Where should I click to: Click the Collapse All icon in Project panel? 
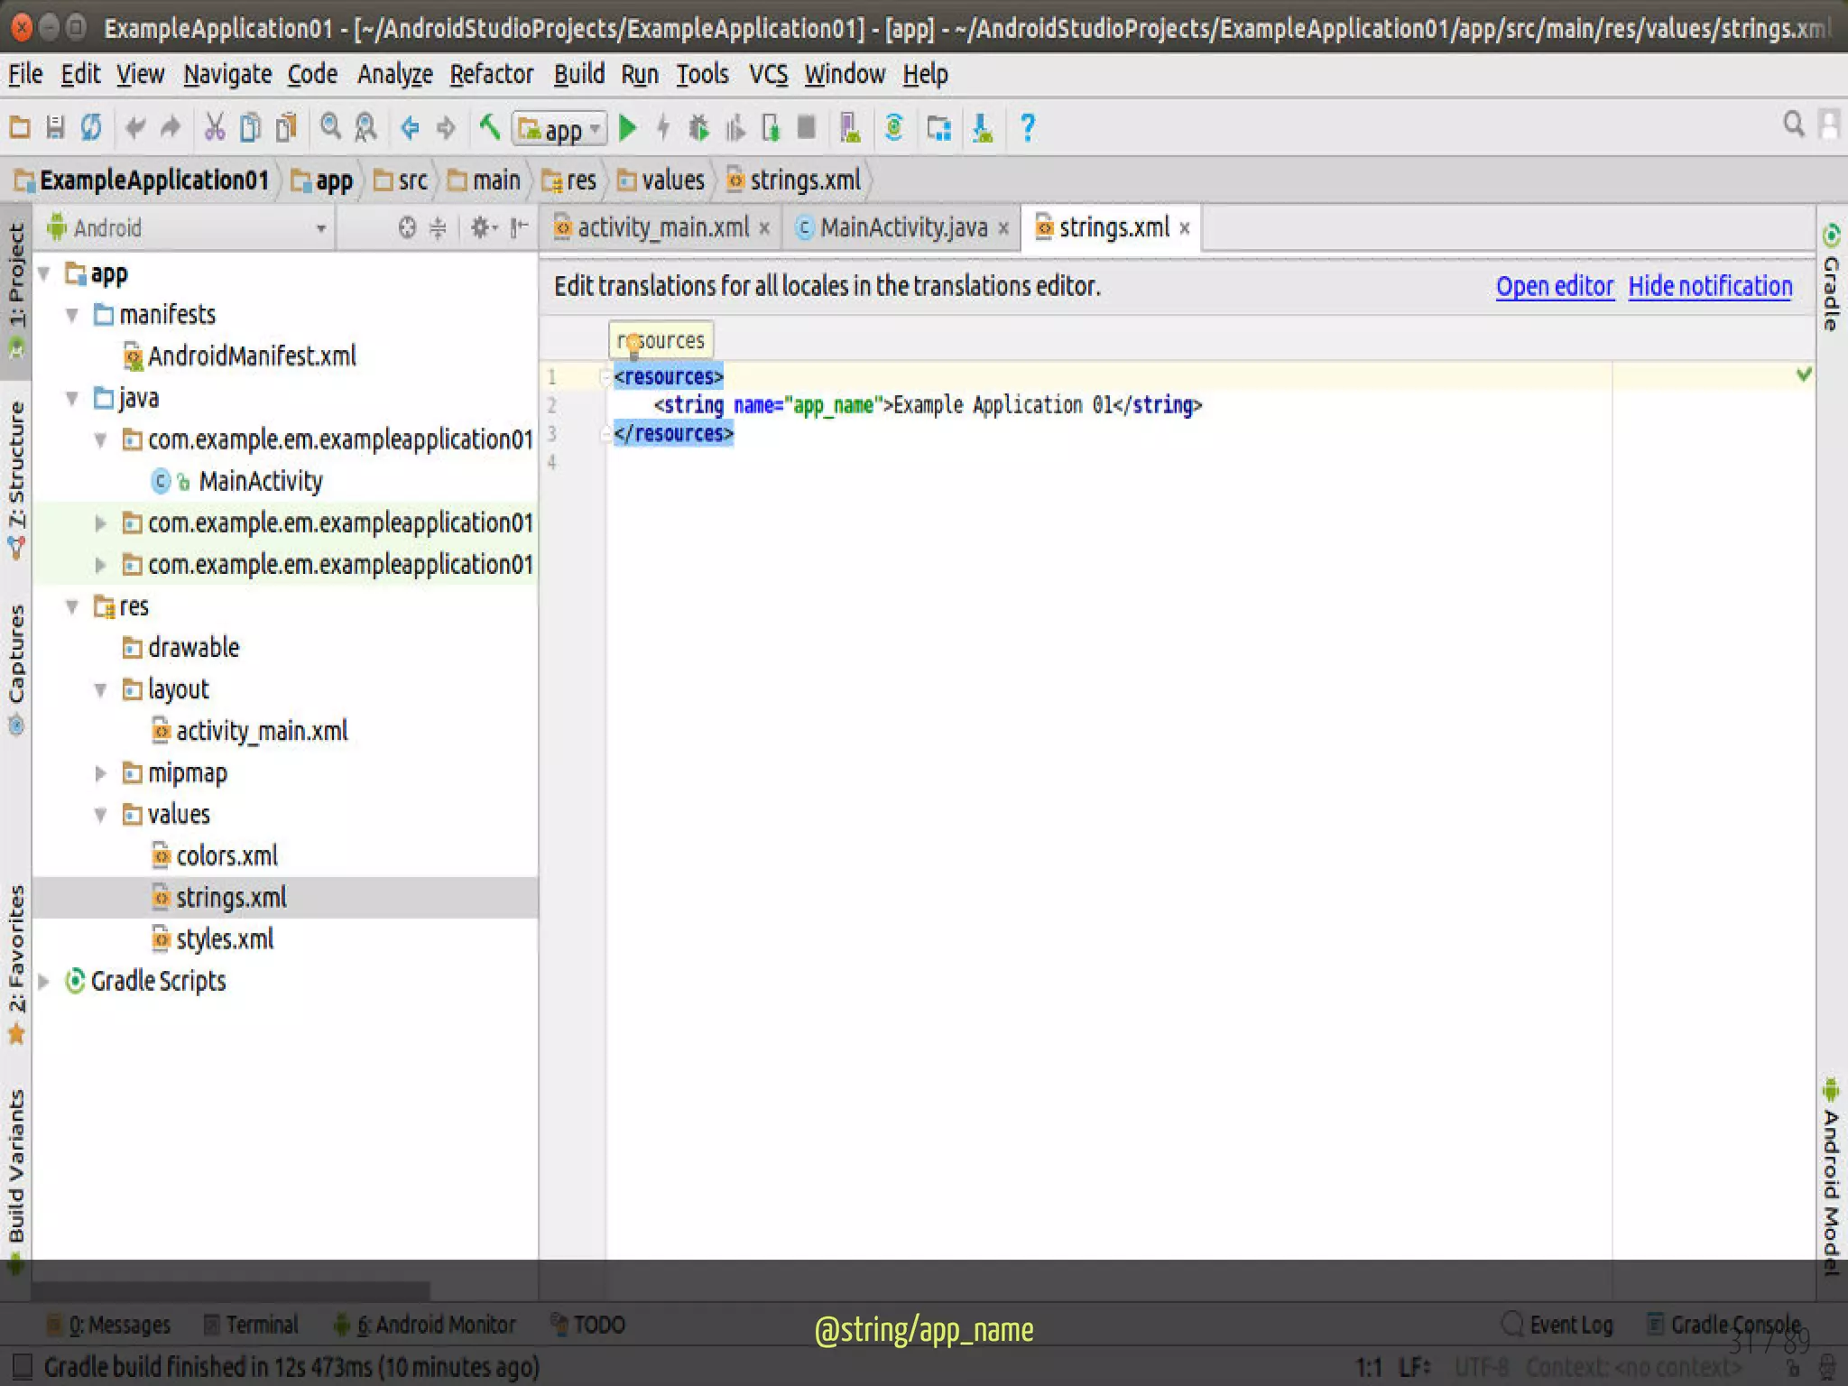point(438,228)
